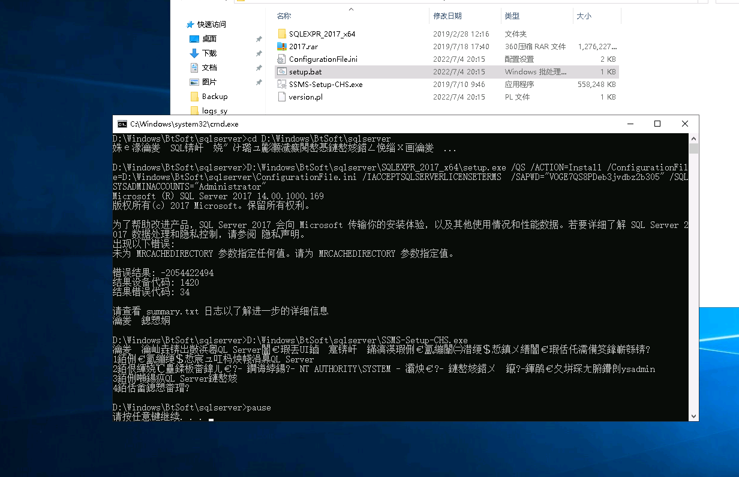Unpin 图片 using its pin icon
The image size is (739, 477).
click(x=259, y=82)
